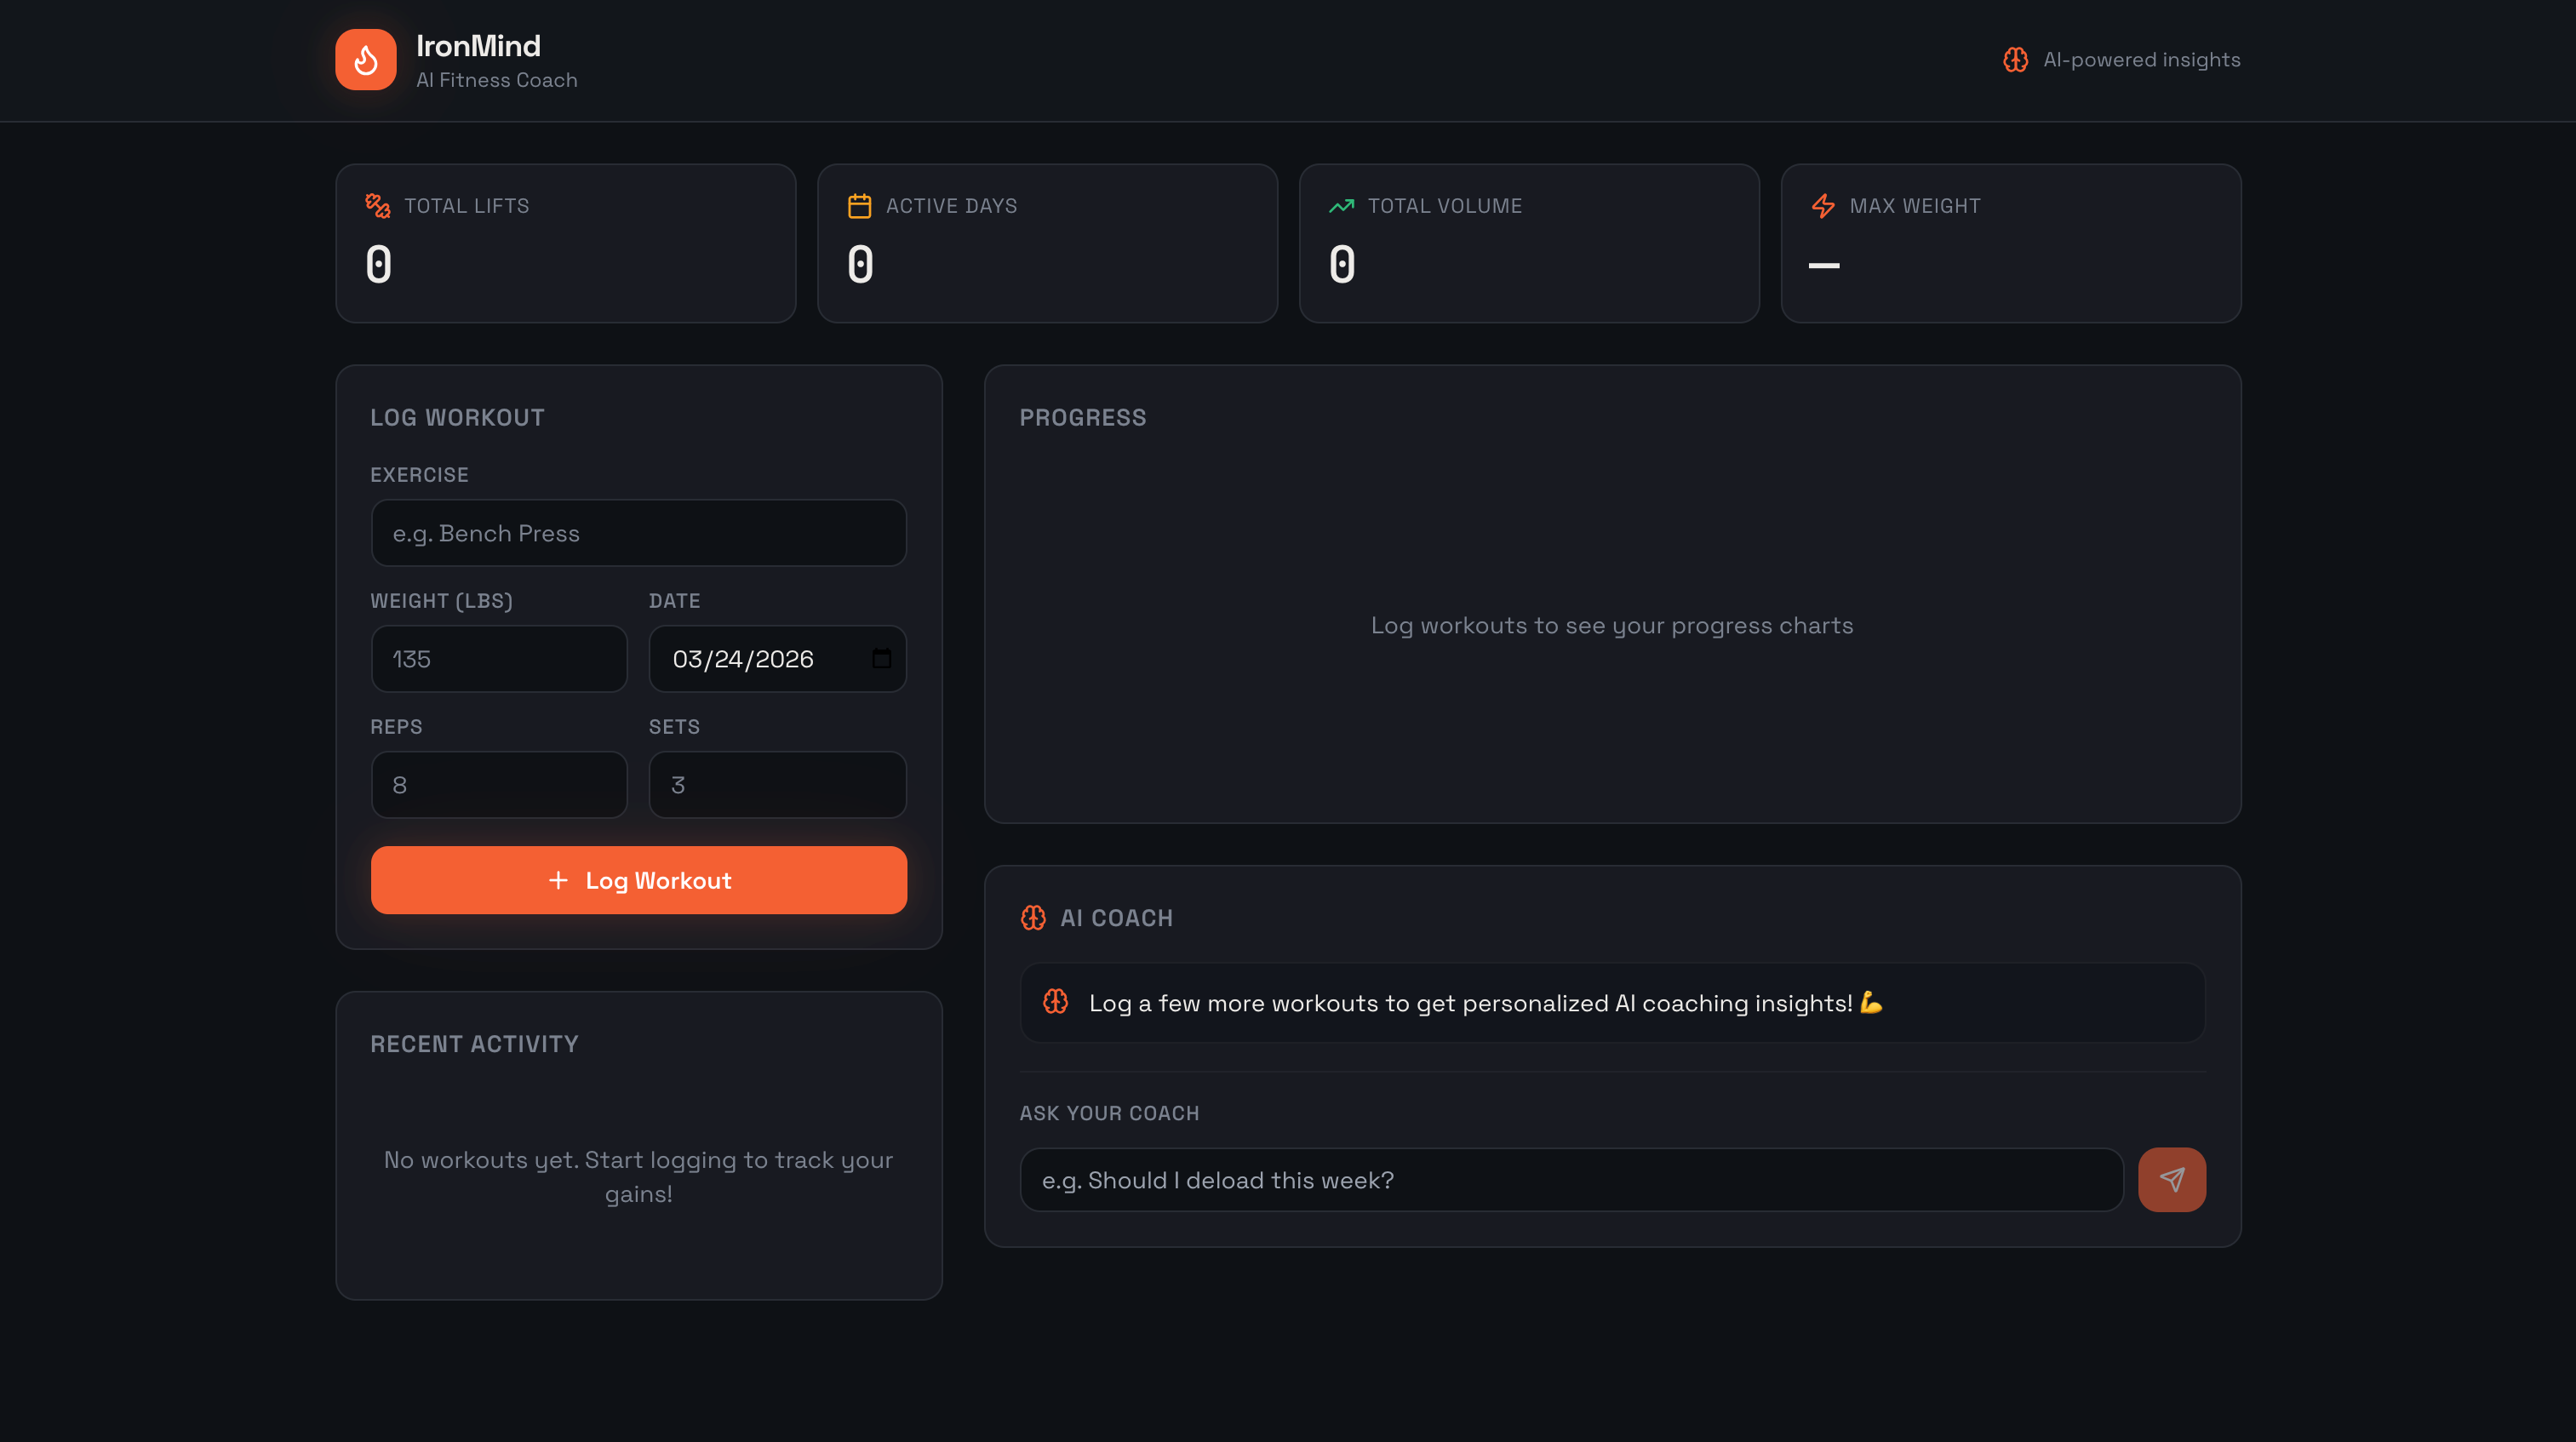Click the Reps field showing 8
Screen dimensions: 2576x1442
[x=499, y=785]
